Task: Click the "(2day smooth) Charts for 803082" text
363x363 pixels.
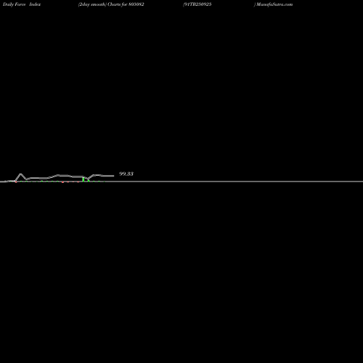Action: click(x=111, y=4)
